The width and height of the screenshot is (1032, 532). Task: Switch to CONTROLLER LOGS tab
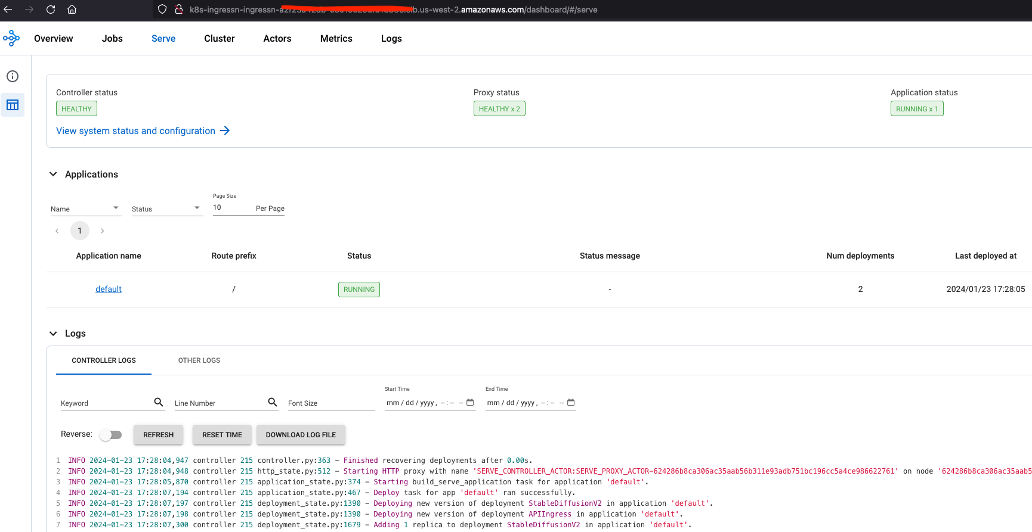104,360
